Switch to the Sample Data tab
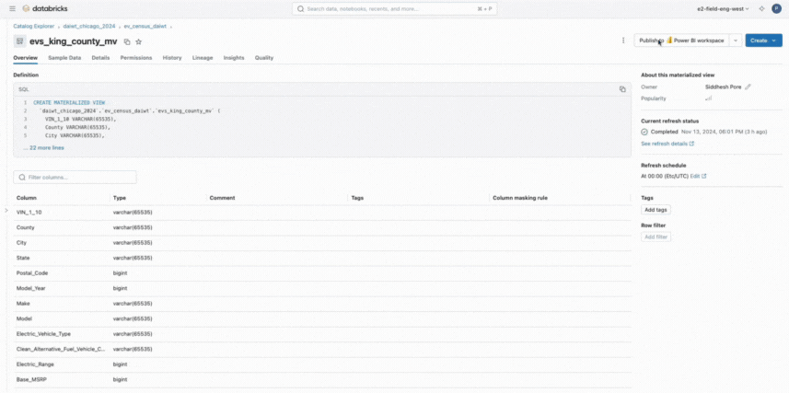Viewport: 789px width, 393px height. 64,58
